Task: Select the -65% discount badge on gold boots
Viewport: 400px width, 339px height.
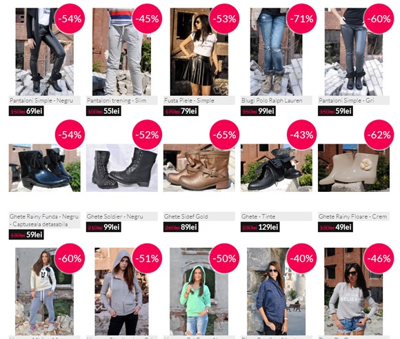Action: click(224, 135)
